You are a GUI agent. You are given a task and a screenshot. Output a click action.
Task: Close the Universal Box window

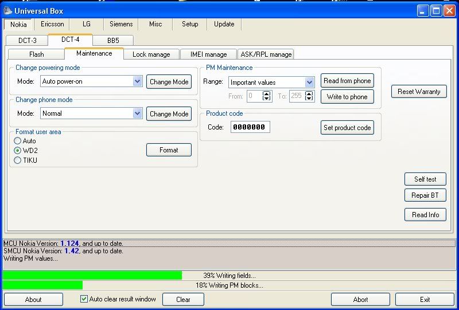click(449, 11)
